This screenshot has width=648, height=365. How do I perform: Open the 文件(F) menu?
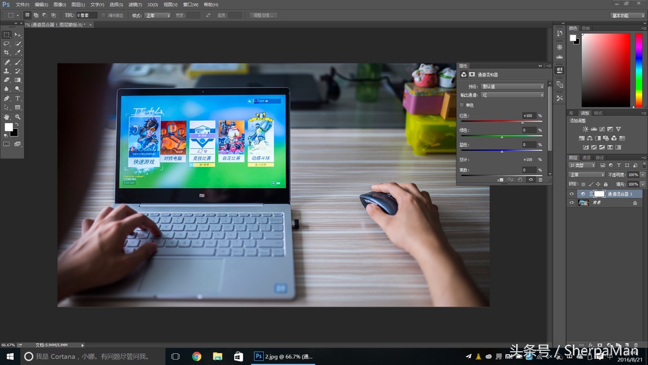coord(22,5)
